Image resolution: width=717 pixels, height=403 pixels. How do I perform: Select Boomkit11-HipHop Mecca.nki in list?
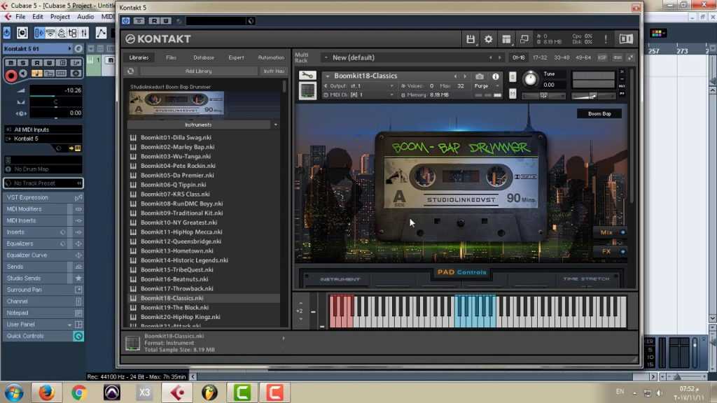click(x=181, y=232)
